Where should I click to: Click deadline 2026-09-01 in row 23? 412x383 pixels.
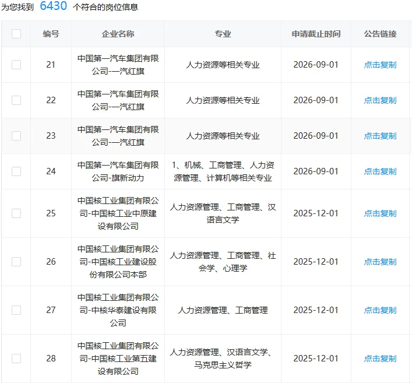[x=316, y=136]
